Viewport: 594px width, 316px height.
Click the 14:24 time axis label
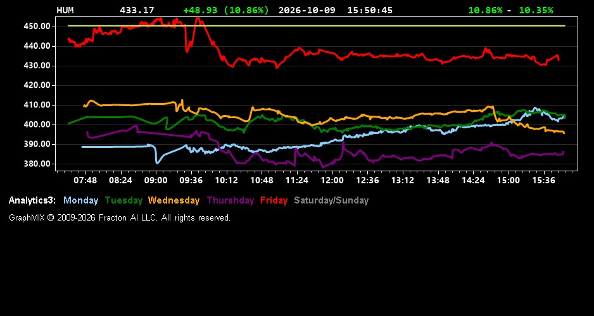pyautogui.click(x=473, y=180)
